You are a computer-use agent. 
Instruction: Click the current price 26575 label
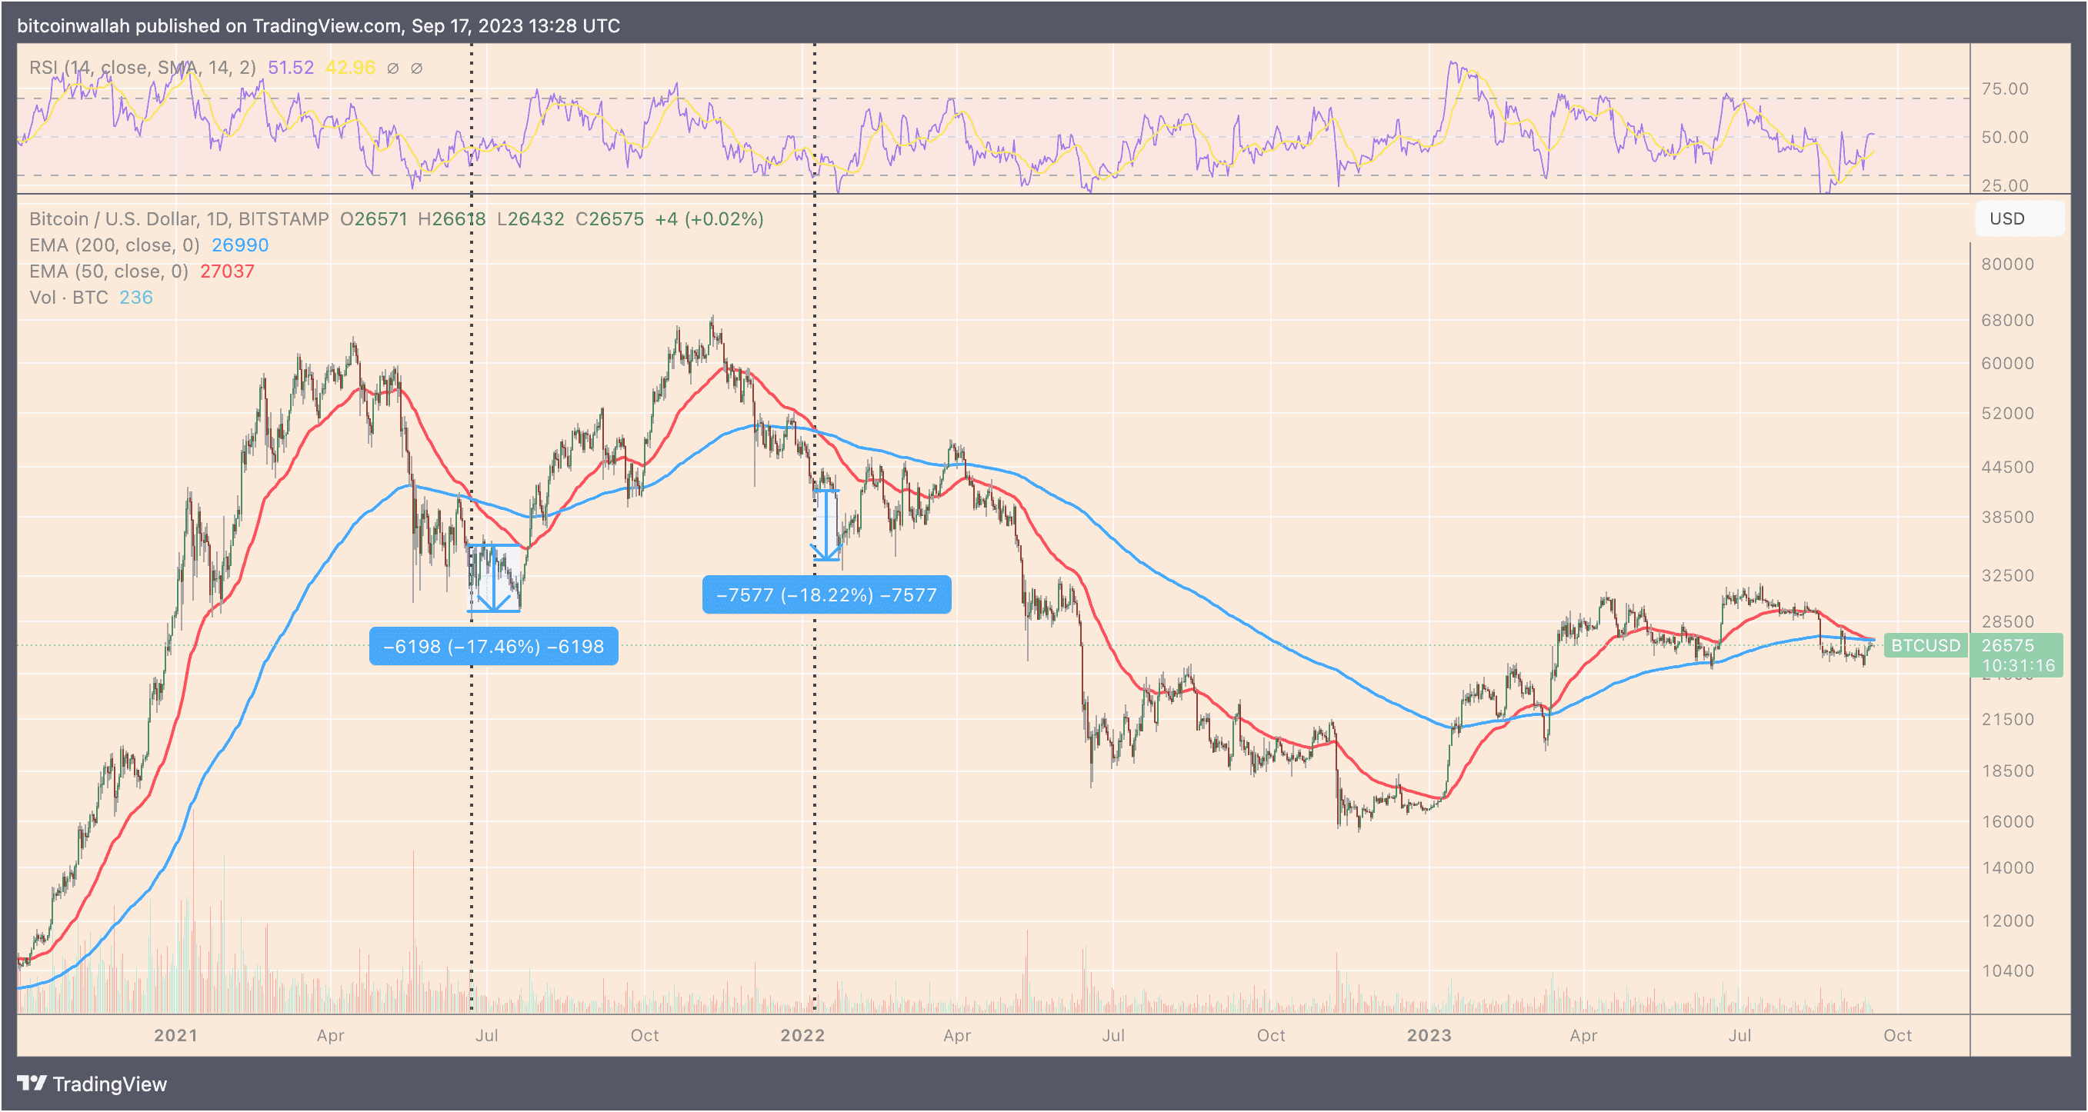pos(2008,645)
